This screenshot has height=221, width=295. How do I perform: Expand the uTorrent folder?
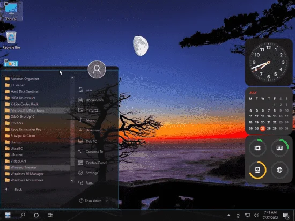pyautogui.click(x=37, y=155)
